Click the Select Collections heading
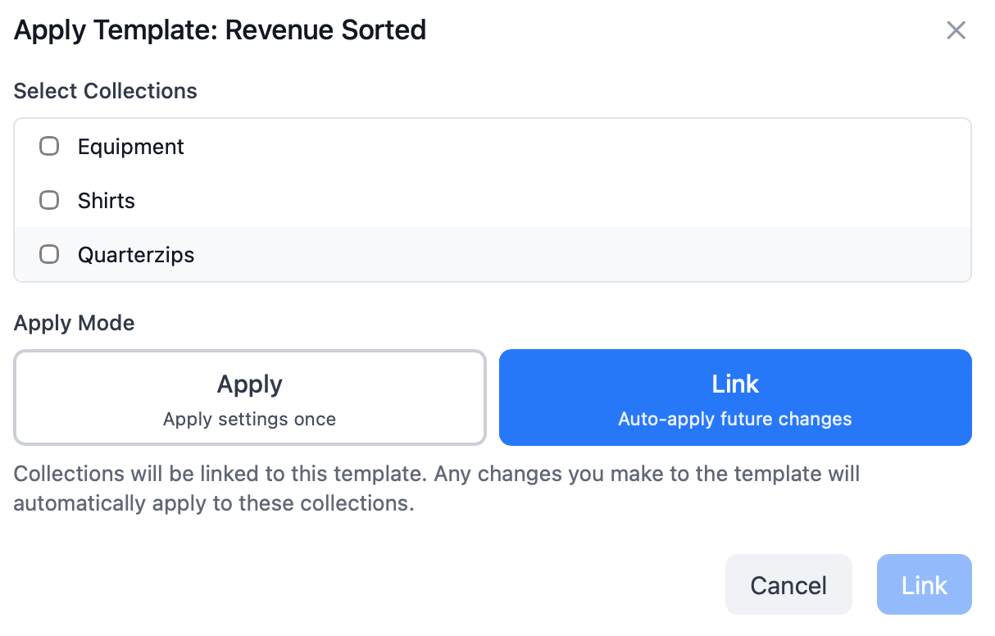 [x=105, y=91]
